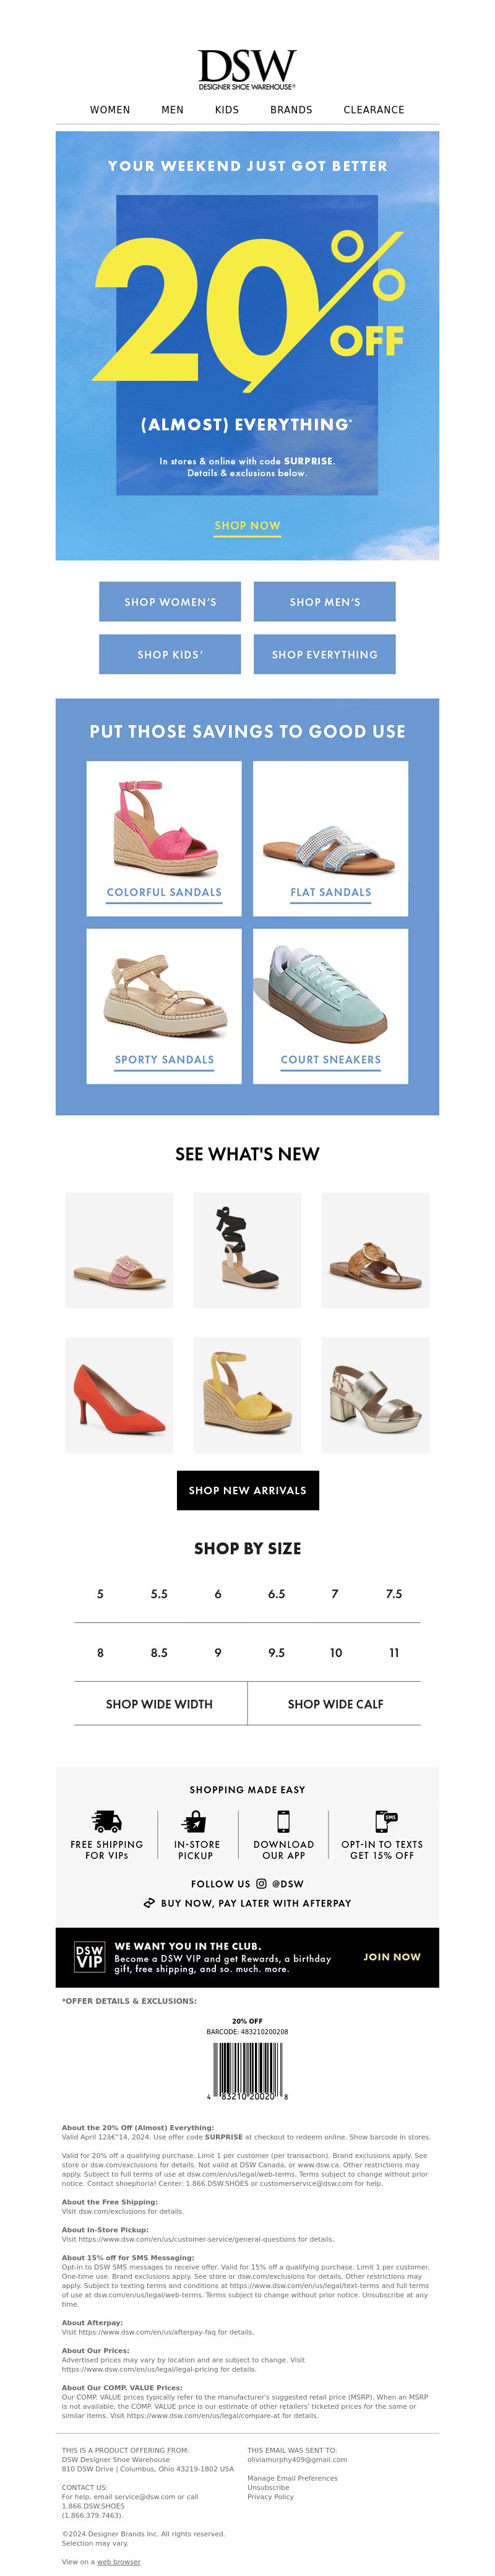The image size is (495, 2576).
Task: Open the Women menu item
Action: tap(110, 110)
